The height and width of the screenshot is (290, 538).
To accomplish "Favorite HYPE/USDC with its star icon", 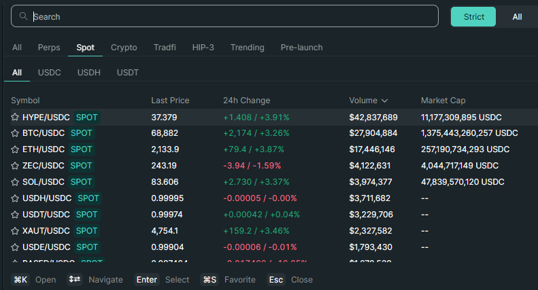I will [x=15, y=117].
